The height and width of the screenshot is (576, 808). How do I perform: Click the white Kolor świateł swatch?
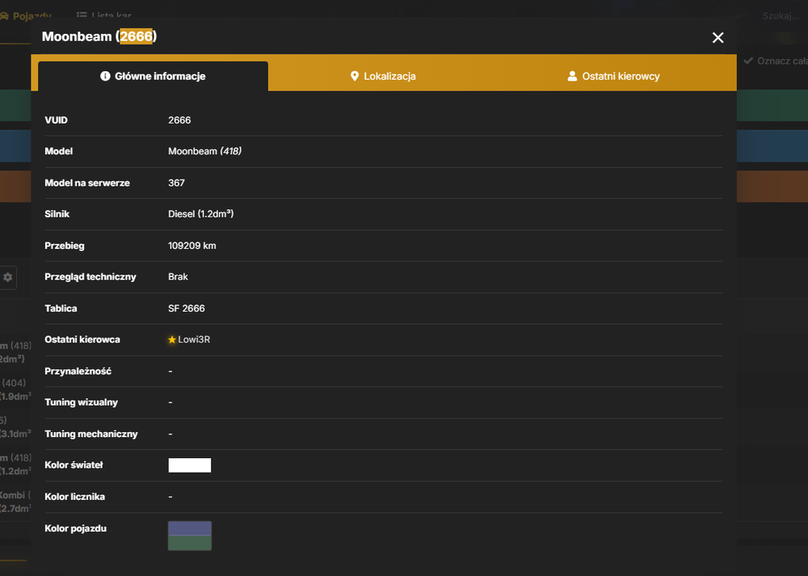[x=190, y=465]
